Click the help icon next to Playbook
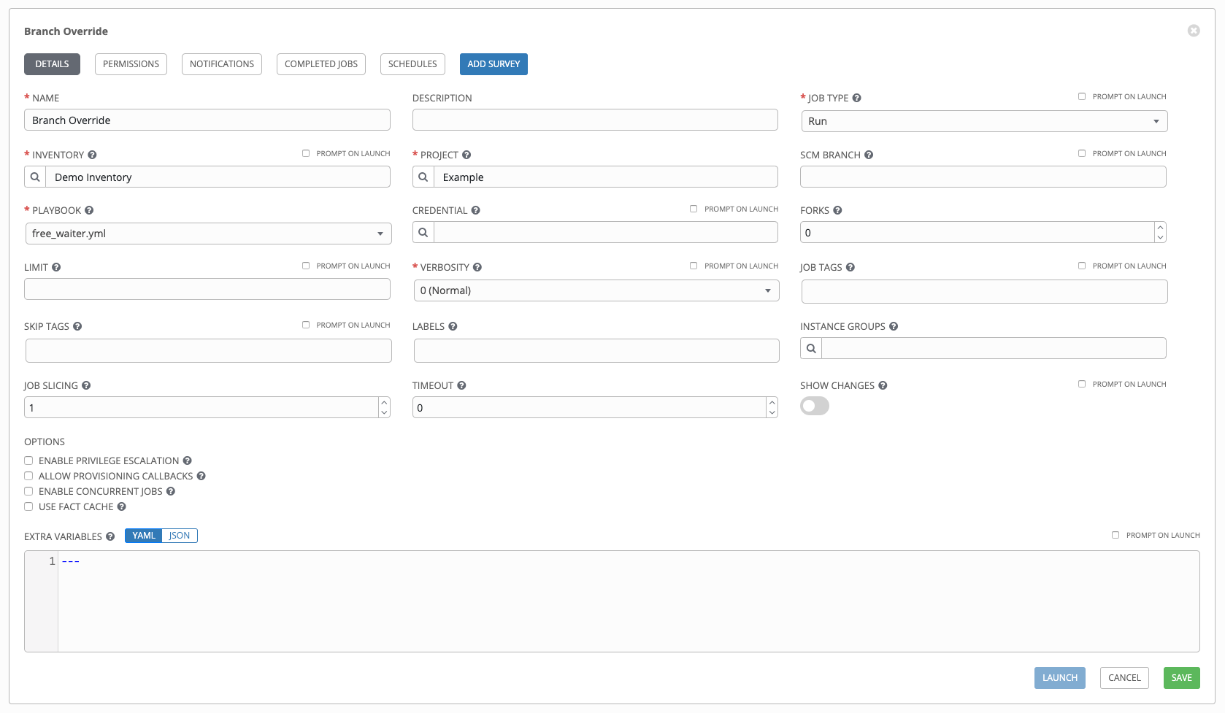This screenshot has width=1225, height=713. click(89, 210)
